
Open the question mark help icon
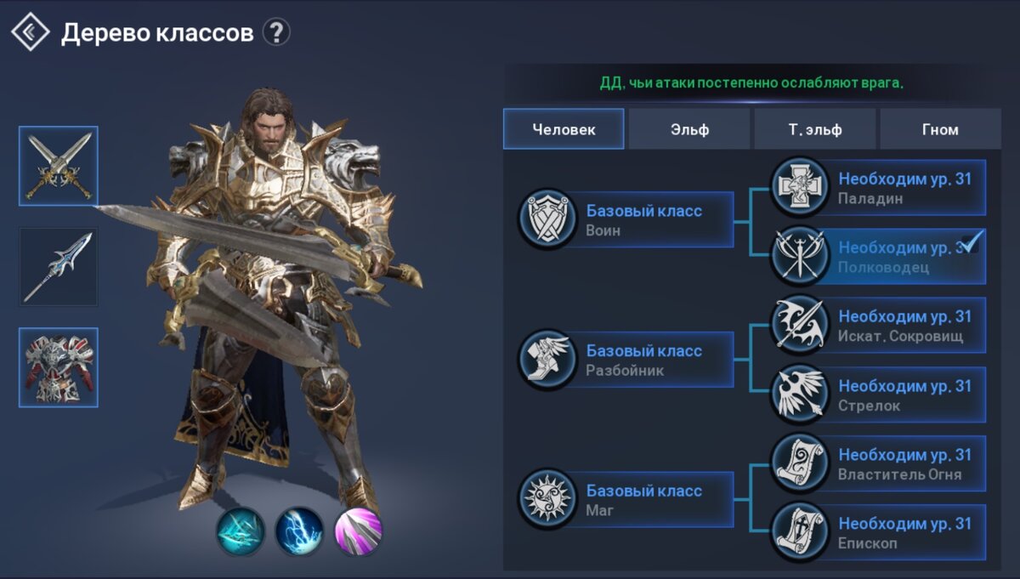[x=276, y=32]
